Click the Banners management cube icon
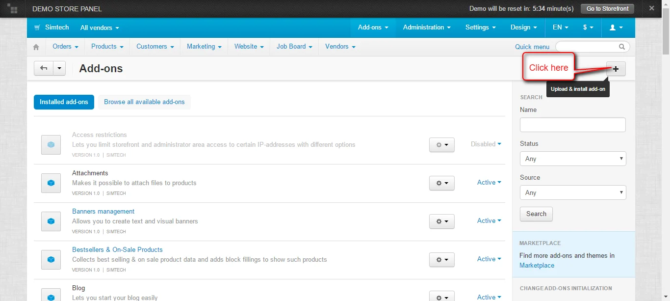Screen dimensions: 670x301 51,221
